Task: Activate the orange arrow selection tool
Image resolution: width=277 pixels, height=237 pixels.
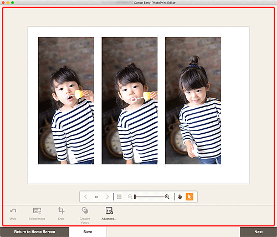Action: [x=189, y=197]
